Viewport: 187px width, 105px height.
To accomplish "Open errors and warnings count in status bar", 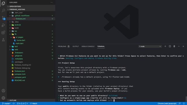I will [x=22, y=104].
